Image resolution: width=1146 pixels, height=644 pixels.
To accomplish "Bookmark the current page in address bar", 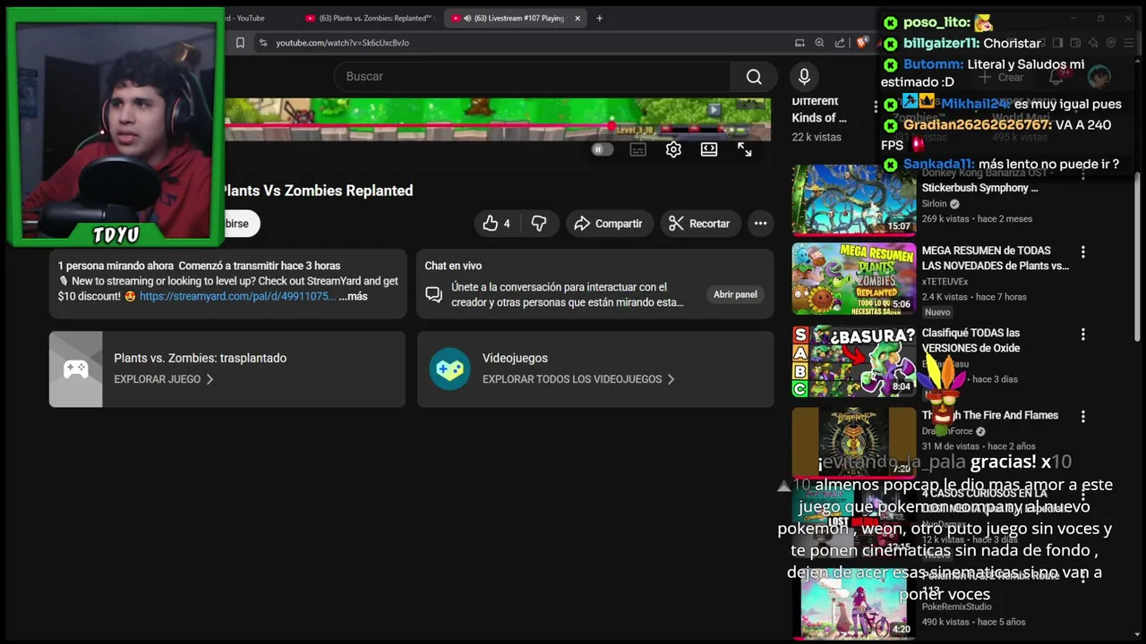I will pos(240,43).
